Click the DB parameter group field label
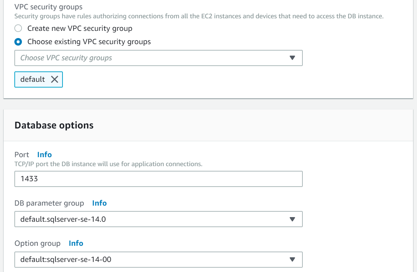 point(49,203)
